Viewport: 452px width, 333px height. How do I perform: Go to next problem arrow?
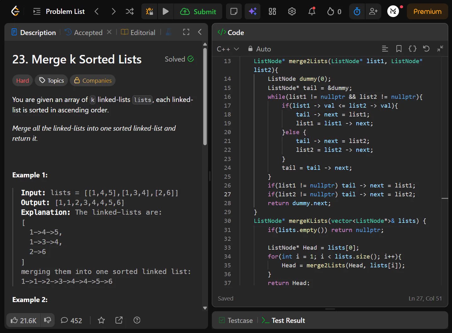point(114,12)
